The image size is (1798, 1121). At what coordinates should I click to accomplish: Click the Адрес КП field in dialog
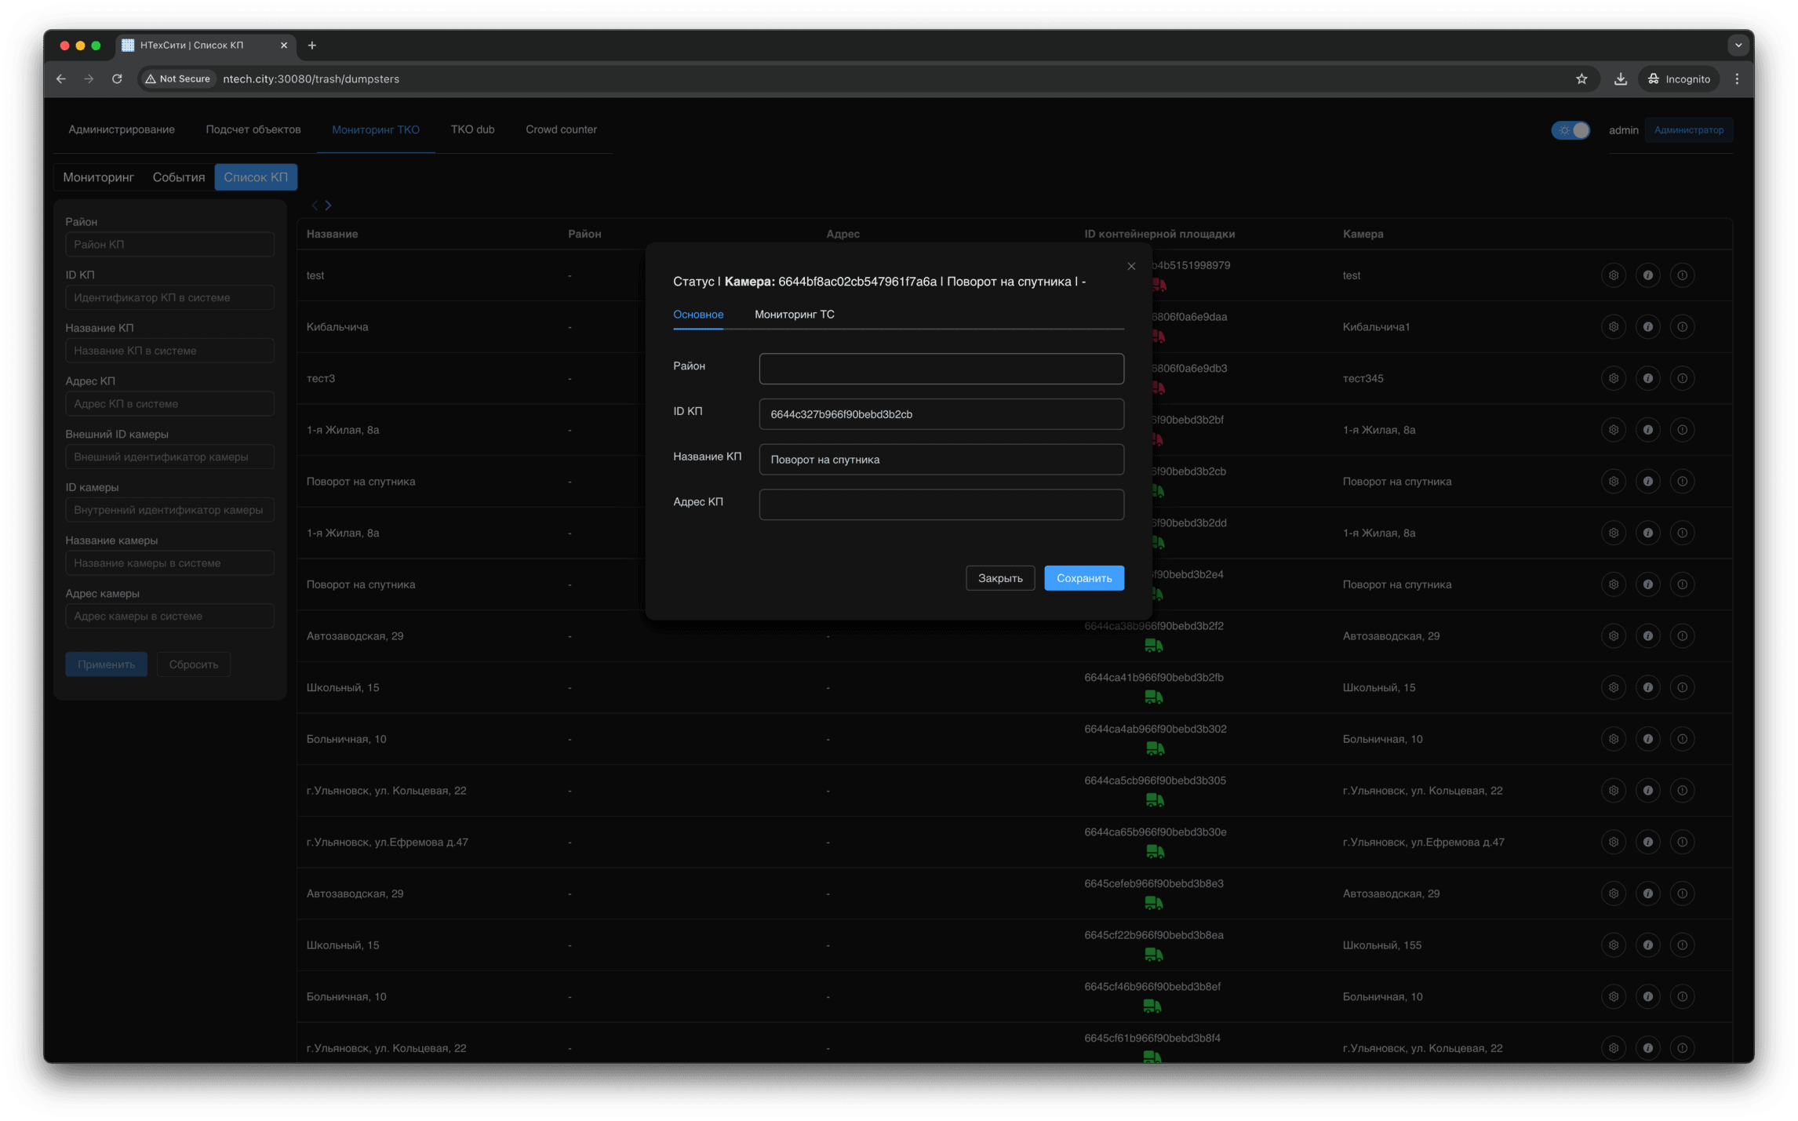pos(941,504)
